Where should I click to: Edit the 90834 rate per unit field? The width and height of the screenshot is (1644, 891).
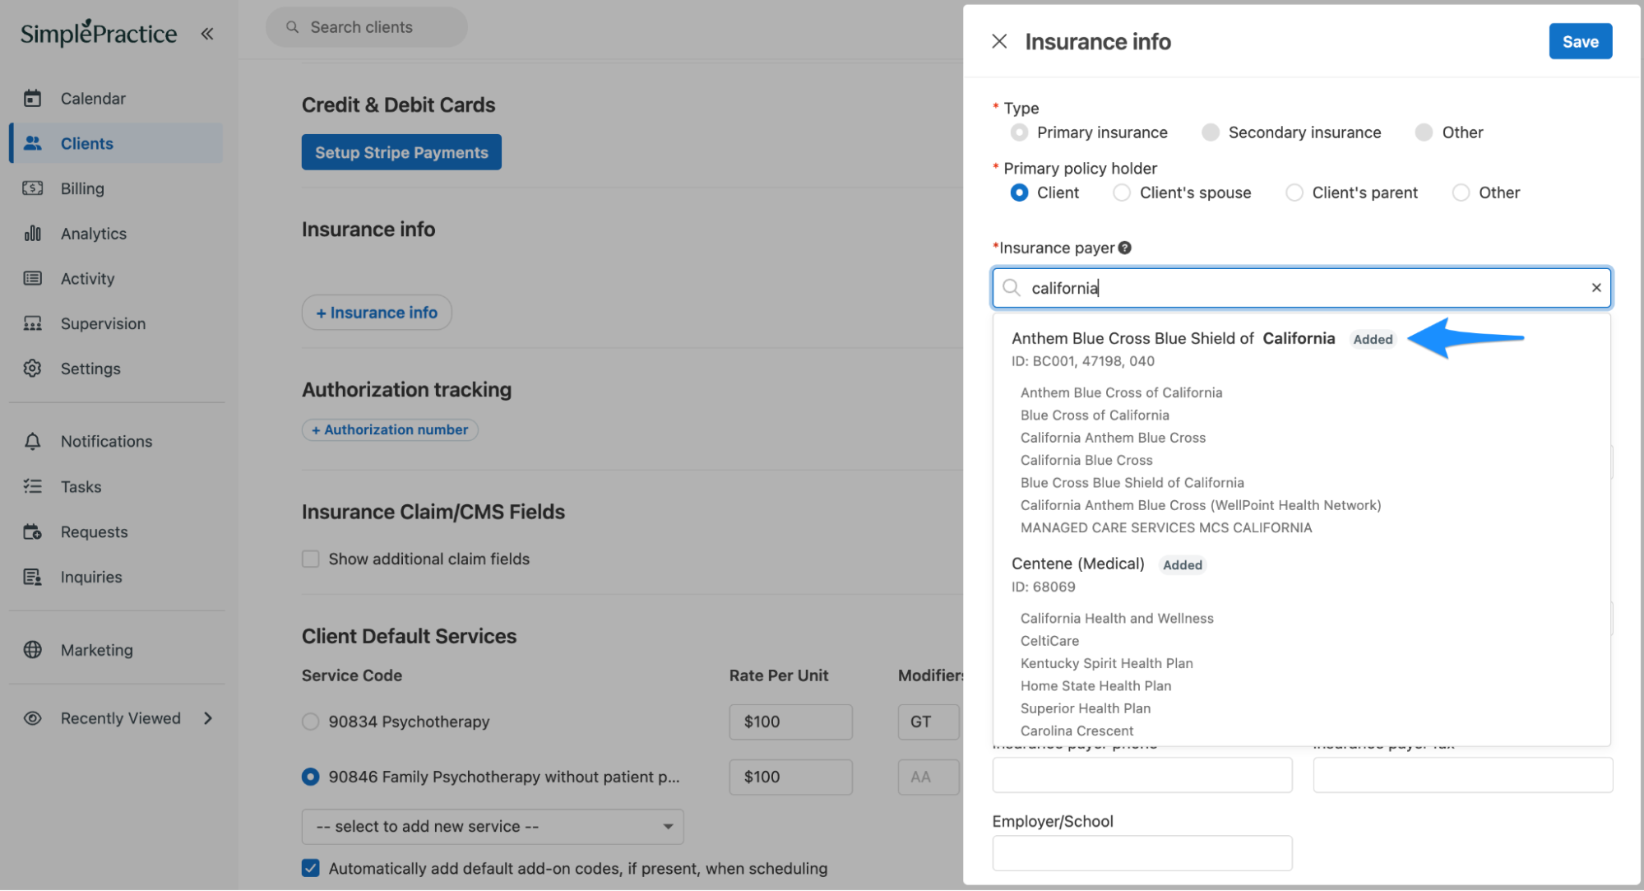(790, 722)
